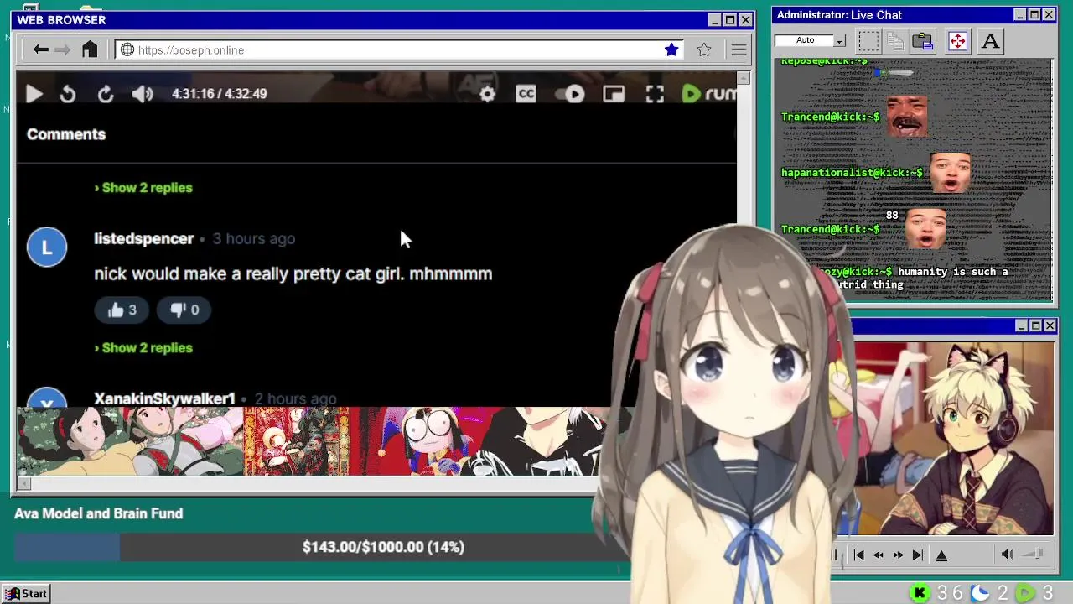Screen dimensions: 1073x604
Task: Select the dashed marquee tool in Live Chat
Action: 868,40
